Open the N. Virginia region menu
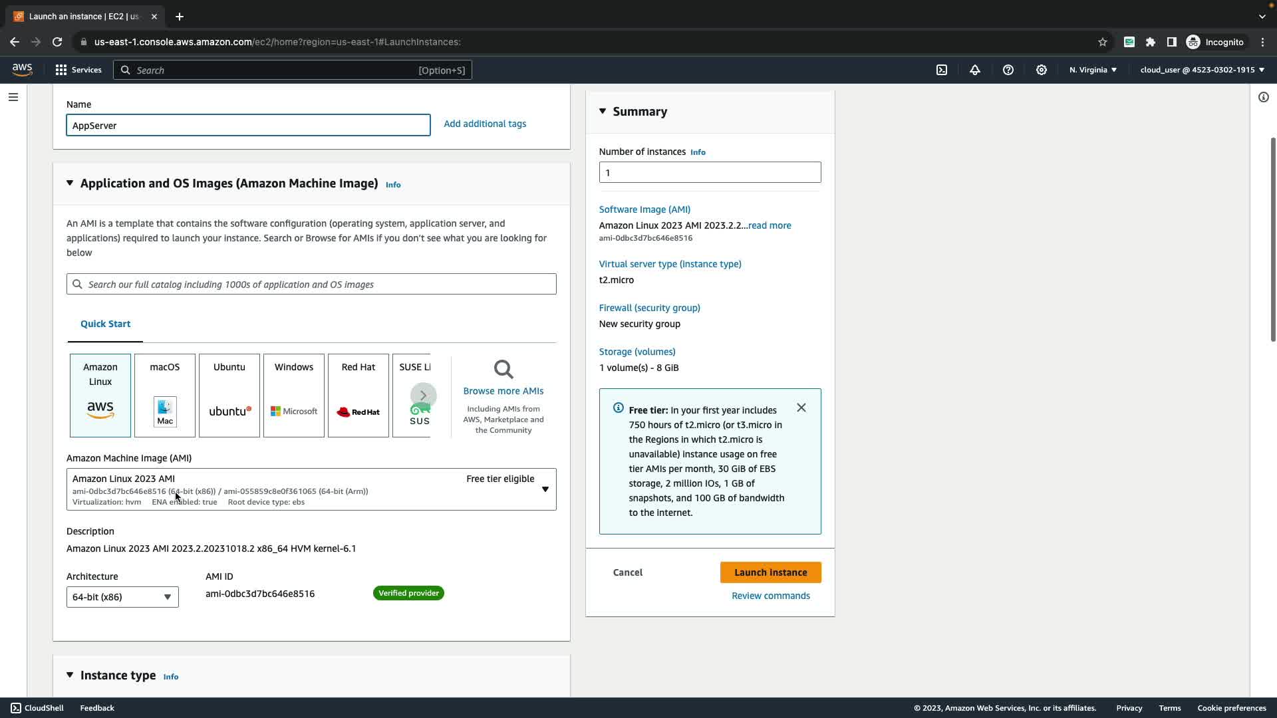The image size is (1277, 718). click(1093, 70)
